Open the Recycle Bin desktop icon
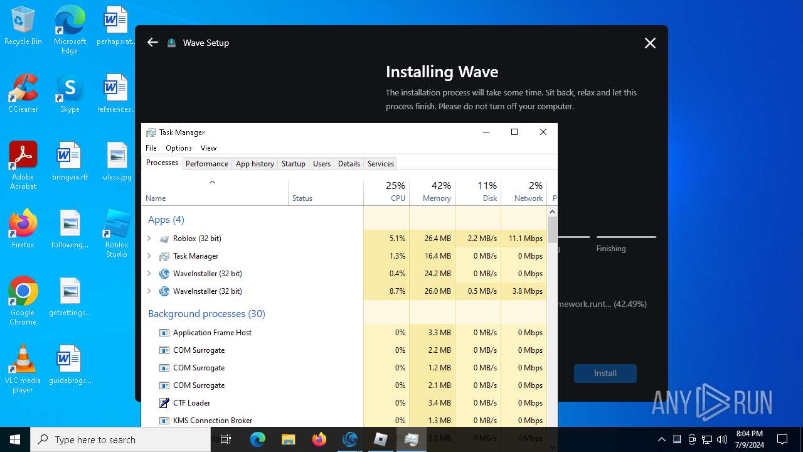This screenshot has height=452, width=803. [23, 26]
